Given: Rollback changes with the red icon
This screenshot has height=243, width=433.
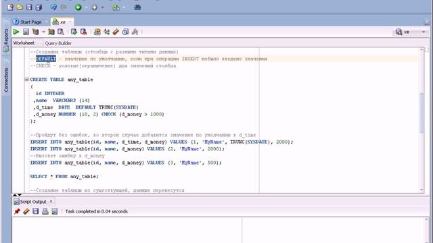Looking at the screenshot, I should click(83, 32).
